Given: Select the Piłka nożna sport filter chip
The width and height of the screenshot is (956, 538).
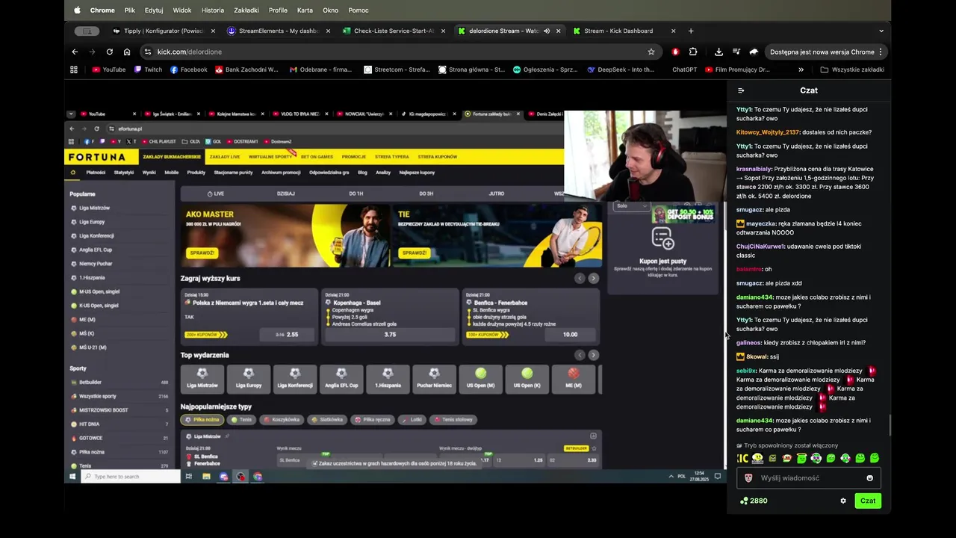Looking at the screenshot, I should pyautogui.click(x=202, y=419).
